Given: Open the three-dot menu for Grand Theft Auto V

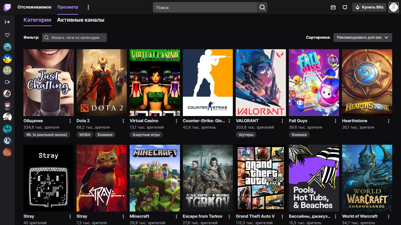Looking at the screenshot, I should pyautogui.click(x=282, y=217).
